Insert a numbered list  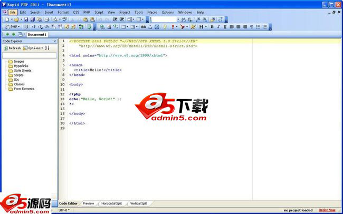(265, 27)
